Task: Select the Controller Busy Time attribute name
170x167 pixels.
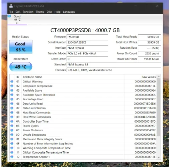Action: coord(35,122)
